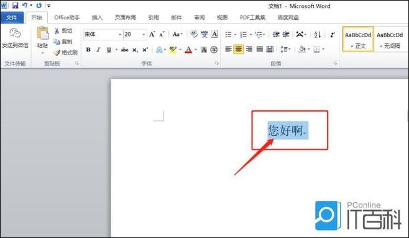Show or hide paragraph marks
The height and width of the screenshot is (238, 409).
pyautogui.click(x=333, y=34)
